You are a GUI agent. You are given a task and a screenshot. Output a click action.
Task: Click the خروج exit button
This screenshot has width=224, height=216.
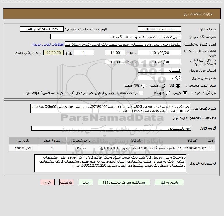point(47,182)
